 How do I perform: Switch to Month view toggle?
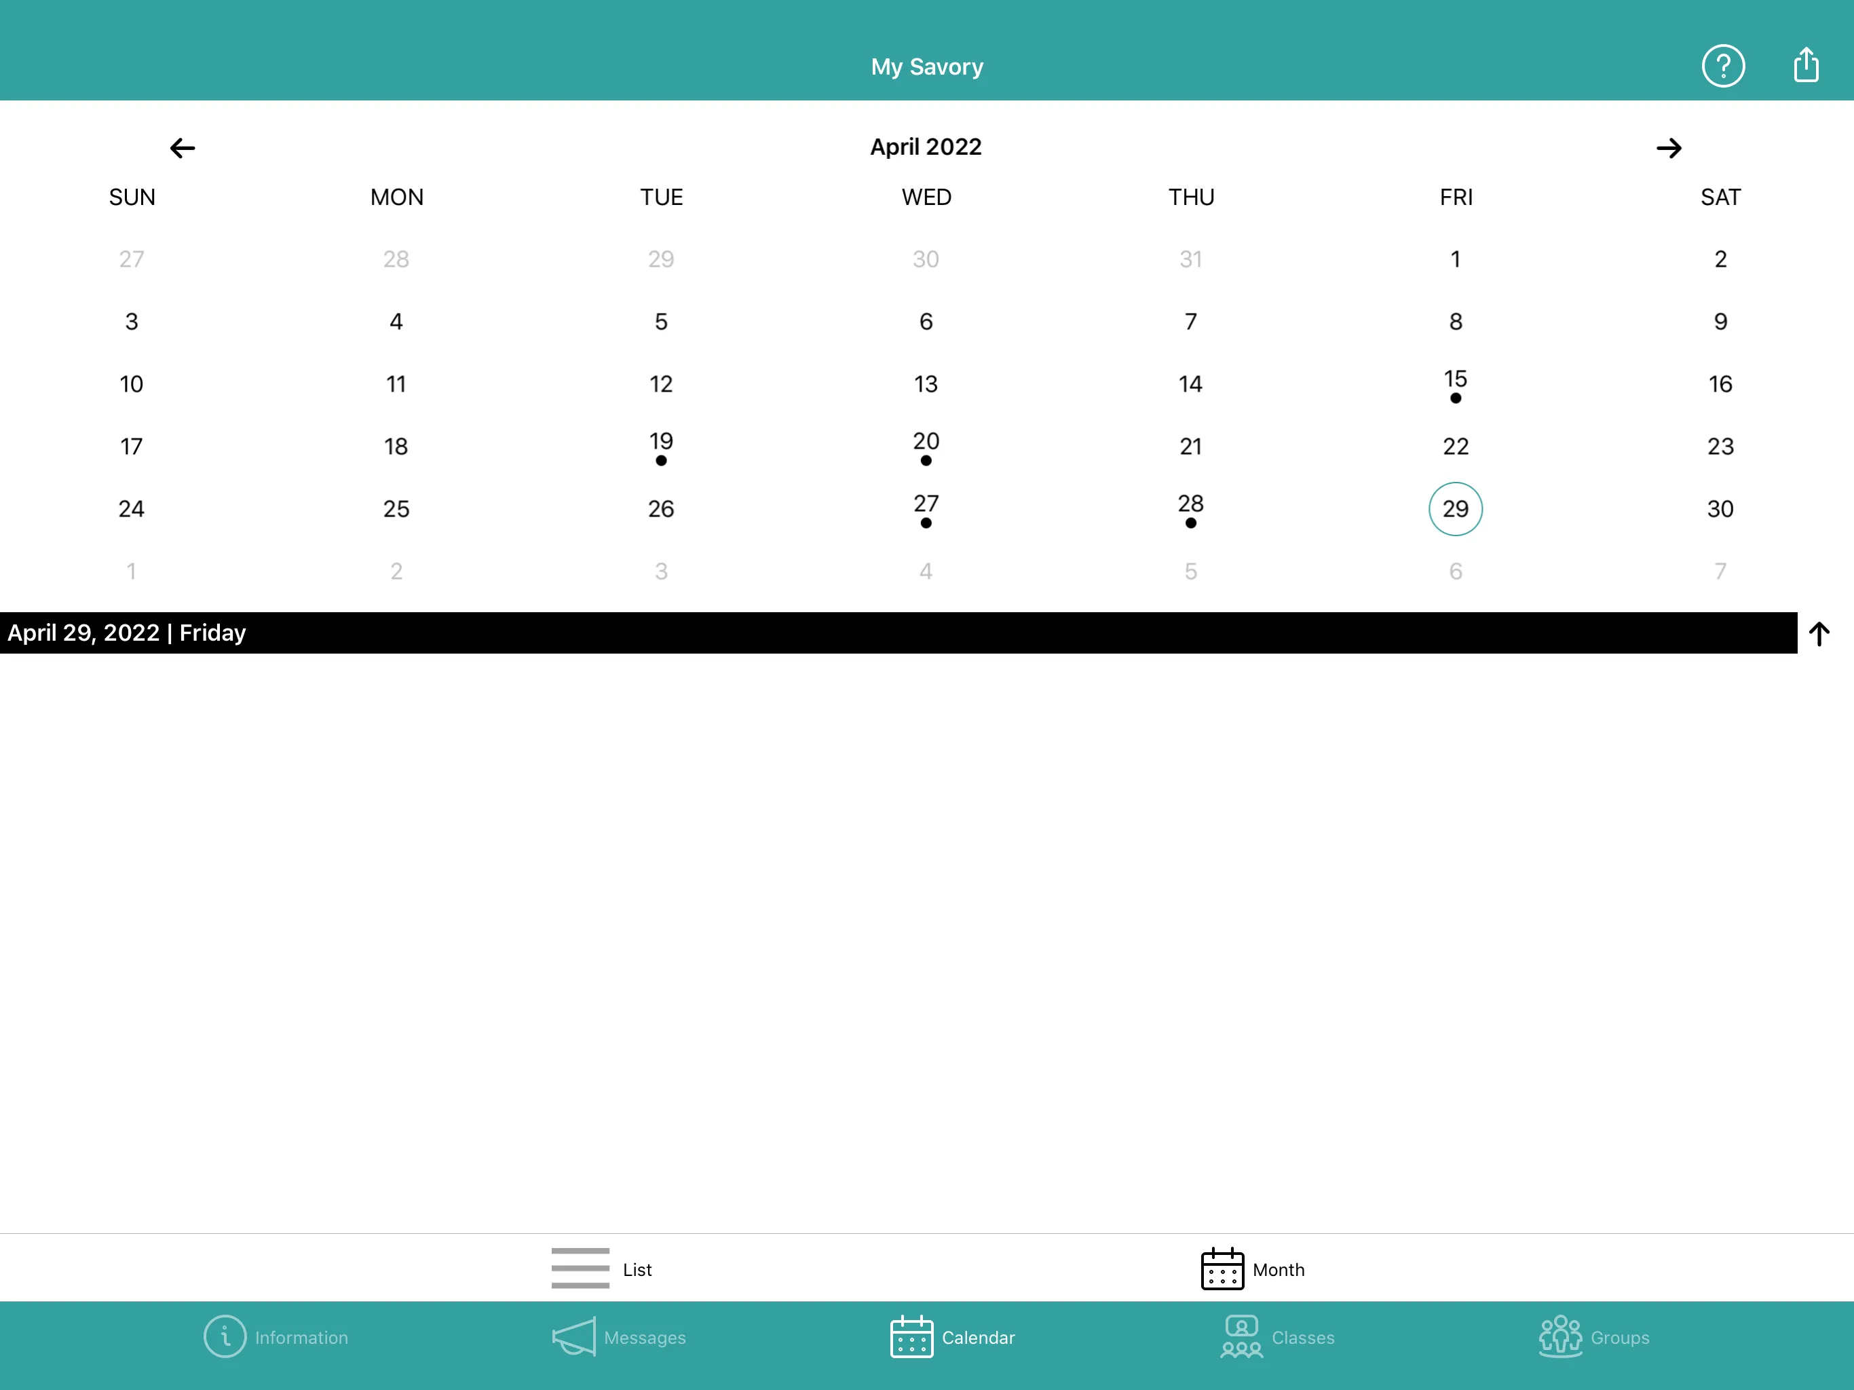(1249, 1269)
